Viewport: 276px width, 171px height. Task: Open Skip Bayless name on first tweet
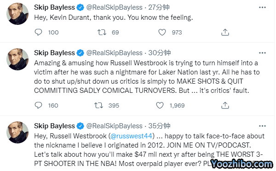click(54, 7)
